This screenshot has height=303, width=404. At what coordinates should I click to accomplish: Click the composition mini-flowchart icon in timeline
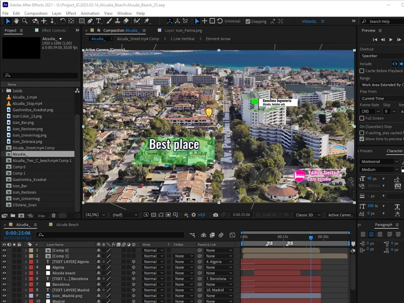(192, 235)
